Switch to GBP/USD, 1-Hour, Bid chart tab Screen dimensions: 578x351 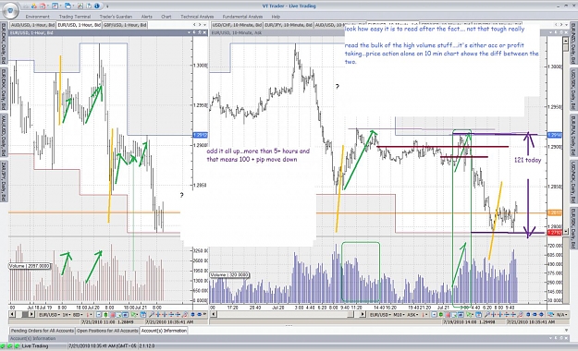125,25
